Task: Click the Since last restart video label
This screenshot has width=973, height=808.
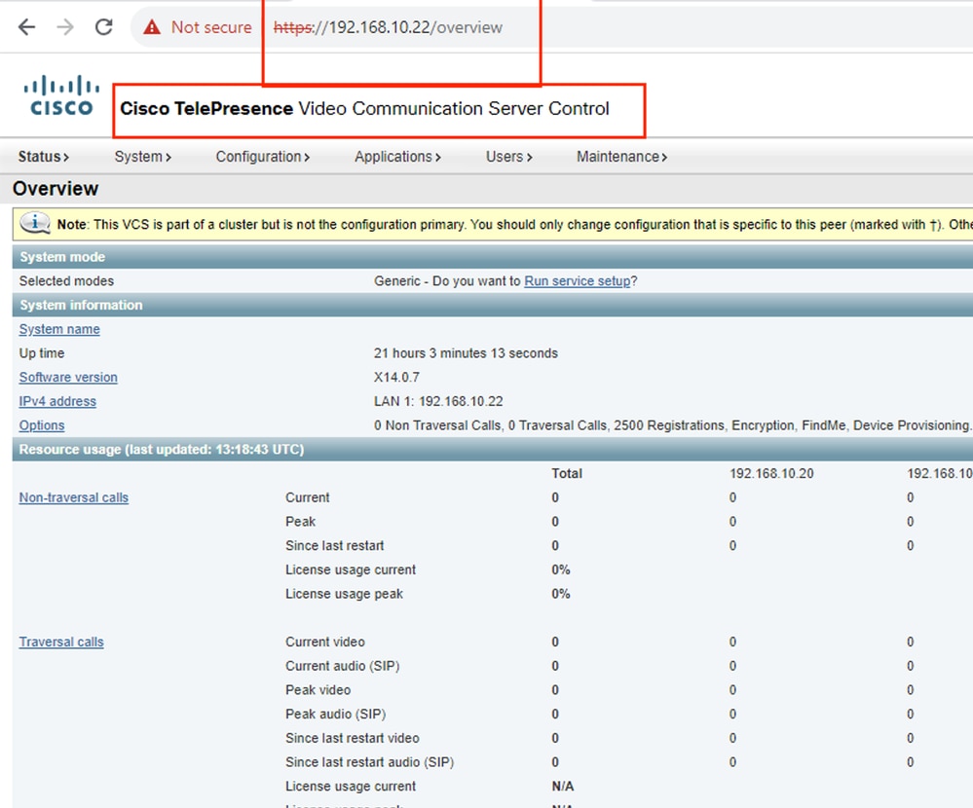Action: pos(353,739)
